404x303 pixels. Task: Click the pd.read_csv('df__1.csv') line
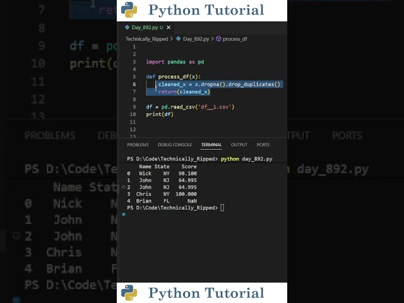tap(190, 107)
